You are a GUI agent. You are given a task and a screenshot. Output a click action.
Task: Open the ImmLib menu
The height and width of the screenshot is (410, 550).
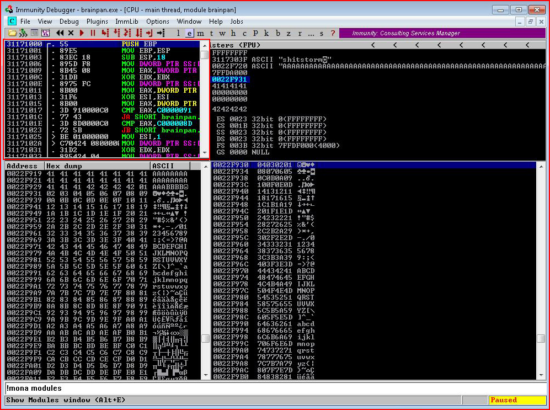[x=127, y=22]
